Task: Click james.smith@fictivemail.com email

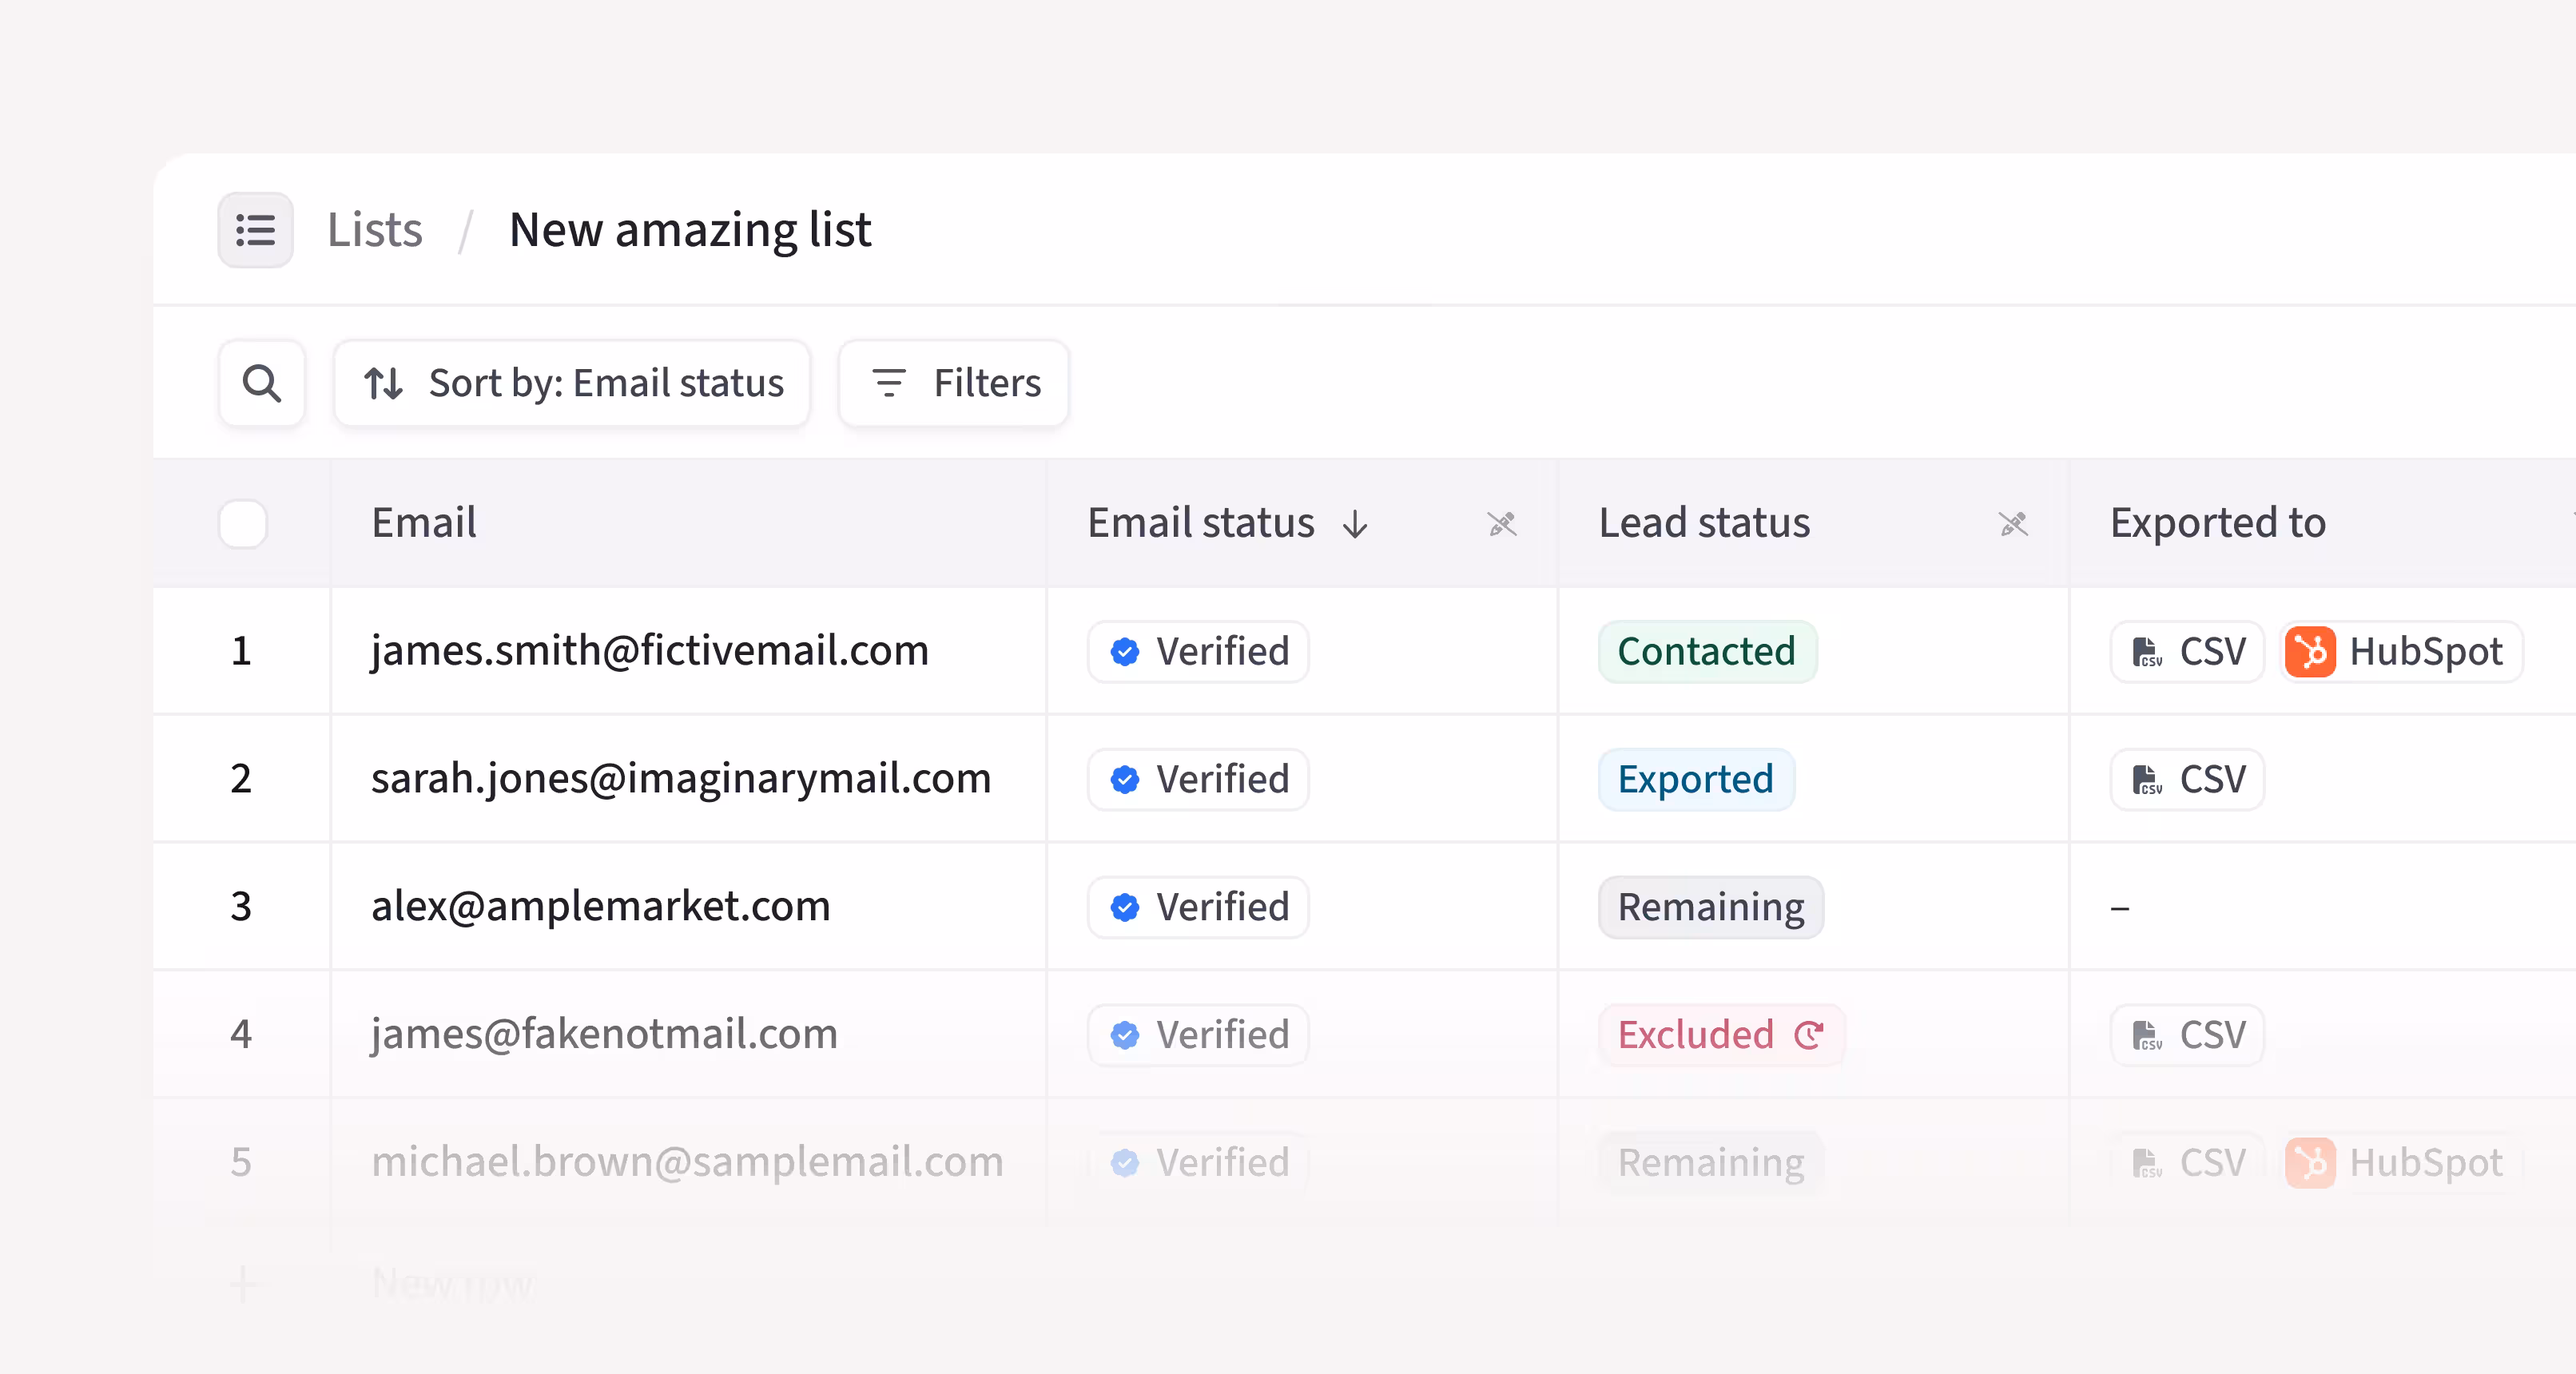Action: click(x=650, y=651)
